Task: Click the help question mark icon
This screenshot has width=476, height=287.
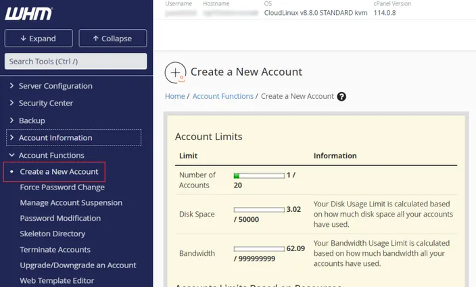Action: click(x=341, y=96)
